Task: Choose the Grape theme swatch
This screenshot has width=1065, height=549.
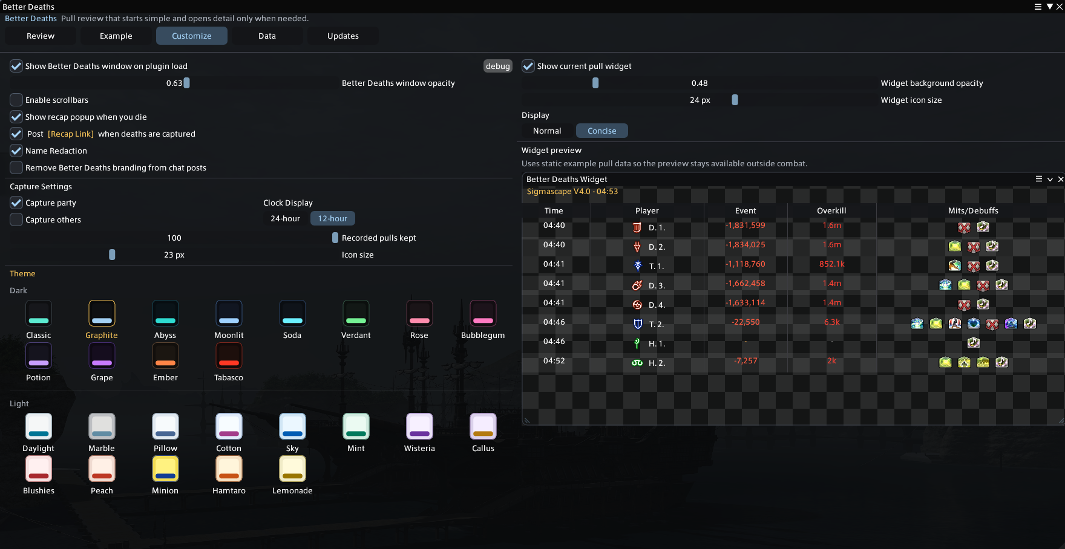Action: pos(102,356)
